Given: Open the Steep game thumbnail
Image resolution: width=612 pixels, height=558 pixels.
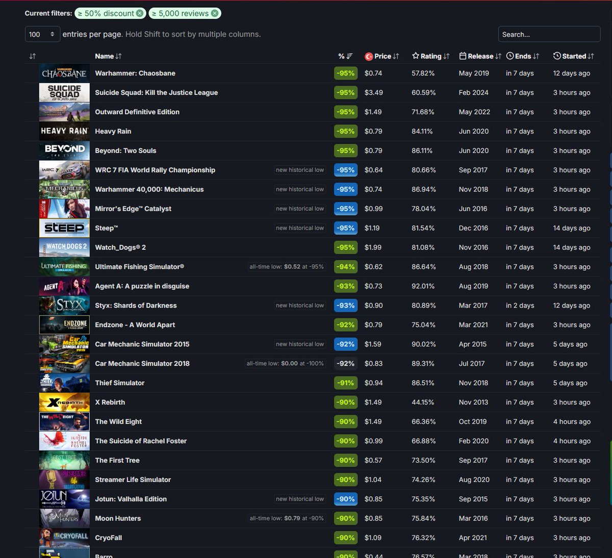Looking at the screenshot, I should (x=64, y=229).
